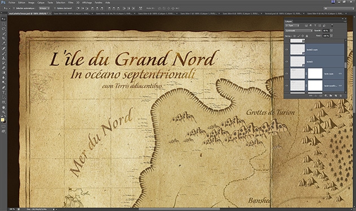356x211 pixels.
Task: Add an adjustment layer from panel footer
Action: click(x=326, y=96)
